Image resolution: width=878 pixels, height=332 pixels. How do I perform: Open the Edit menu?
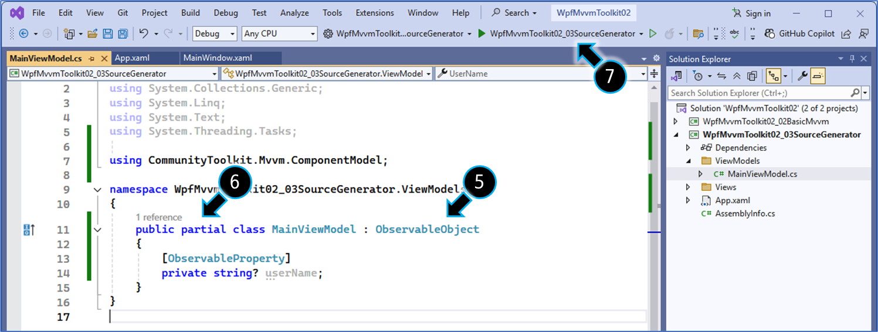[66, 13]
